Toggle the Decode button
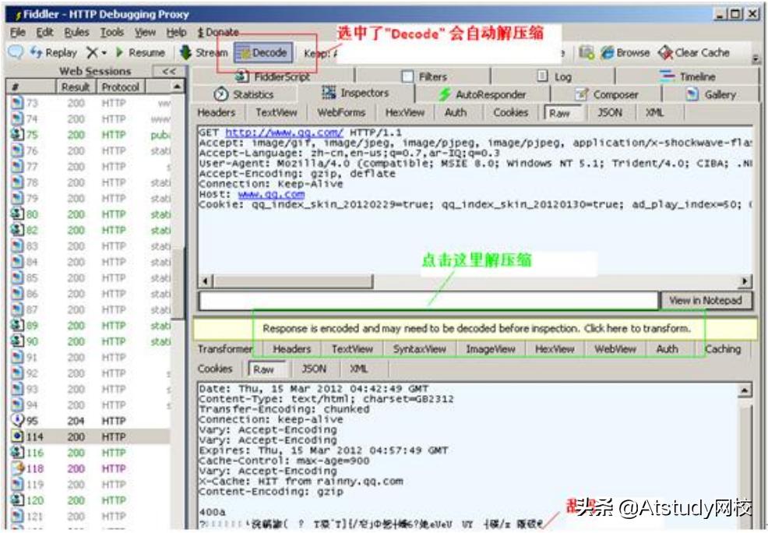The width and height of the screenshot is (768, 533). pyautogui.click(x=263, y=52)
